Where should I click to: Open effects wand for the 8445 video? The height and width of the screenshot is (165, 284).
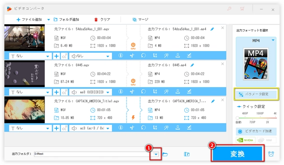click(166, 92)
